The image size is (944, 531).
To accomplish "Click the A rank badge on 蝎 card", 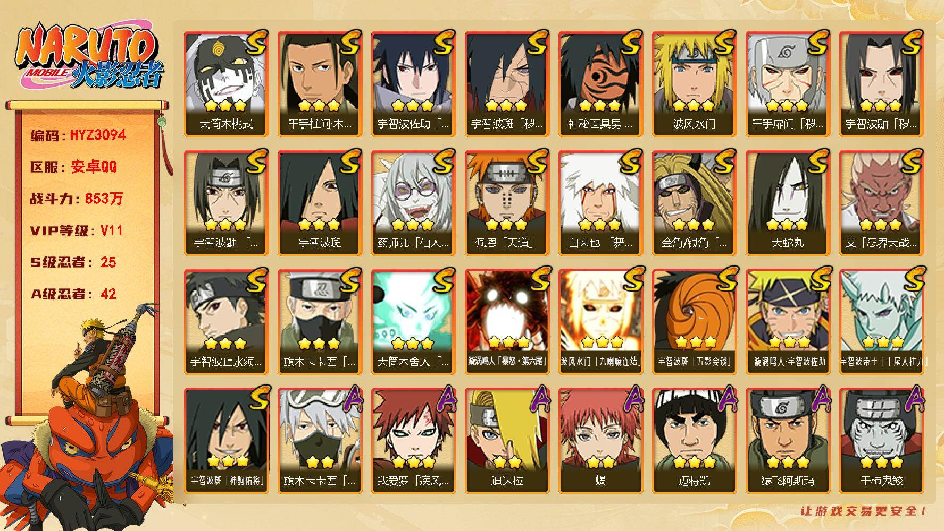I will tap(632, 399).
